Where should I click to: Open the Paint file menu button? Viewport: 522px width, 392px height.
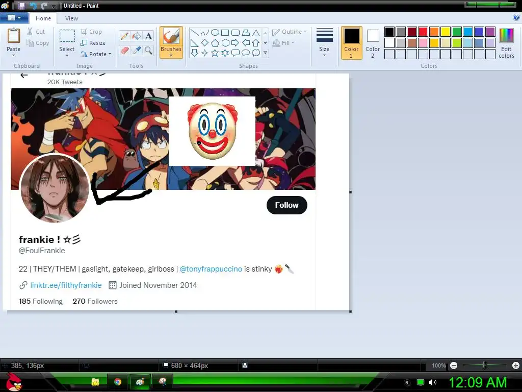click(x=14, y=18)
